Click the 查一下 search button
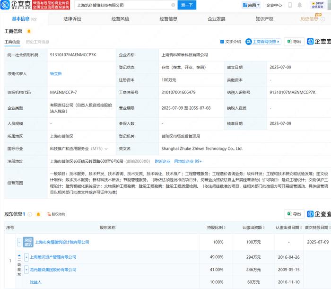Image resolution: width=331 pixels, height=289 pixels. tap(187, 5)
